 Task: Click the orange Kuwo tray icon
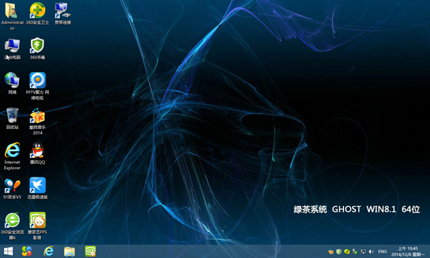tap(331, 251)
